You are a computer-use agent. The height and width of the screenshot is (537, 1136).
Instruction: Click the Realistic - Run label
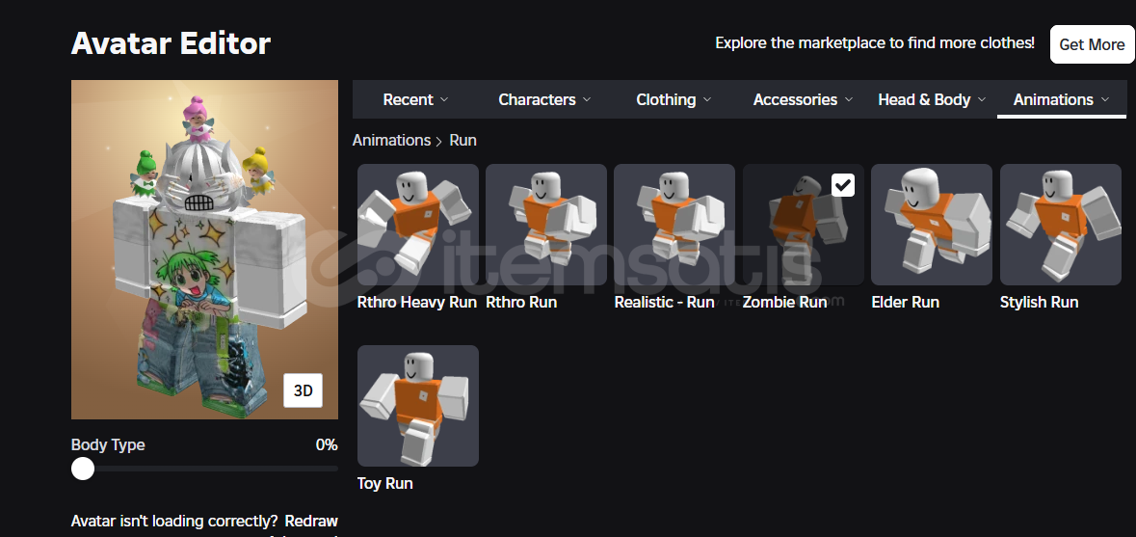point(665,302)
